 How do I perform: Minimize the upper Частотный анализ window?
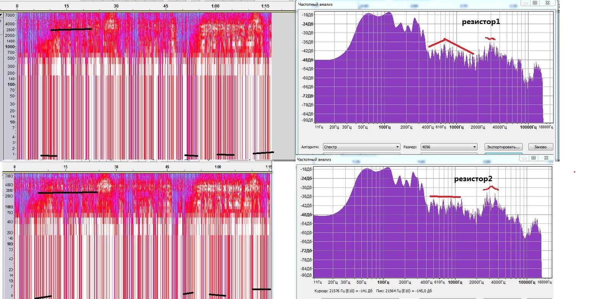click(525, 3)
